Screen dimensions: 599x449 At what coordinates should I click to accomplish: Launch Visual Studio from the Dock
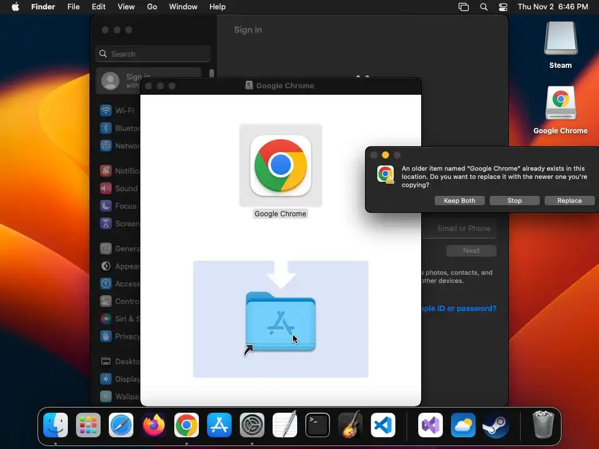[x=430, y=425]
